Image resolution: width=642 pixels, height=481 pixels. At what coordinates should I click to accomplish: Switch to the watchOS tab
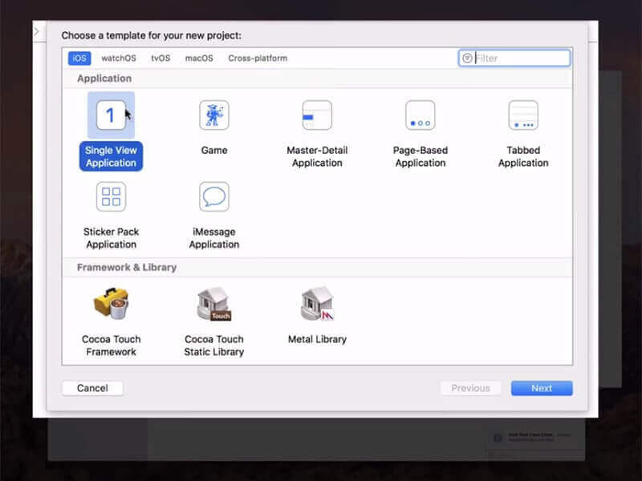tap(120, 58)
